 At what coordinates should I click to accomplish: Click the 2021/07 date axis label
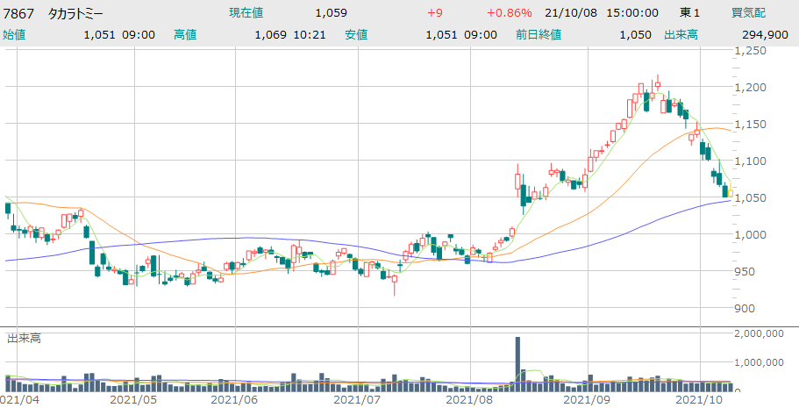(x=360, y=399)
